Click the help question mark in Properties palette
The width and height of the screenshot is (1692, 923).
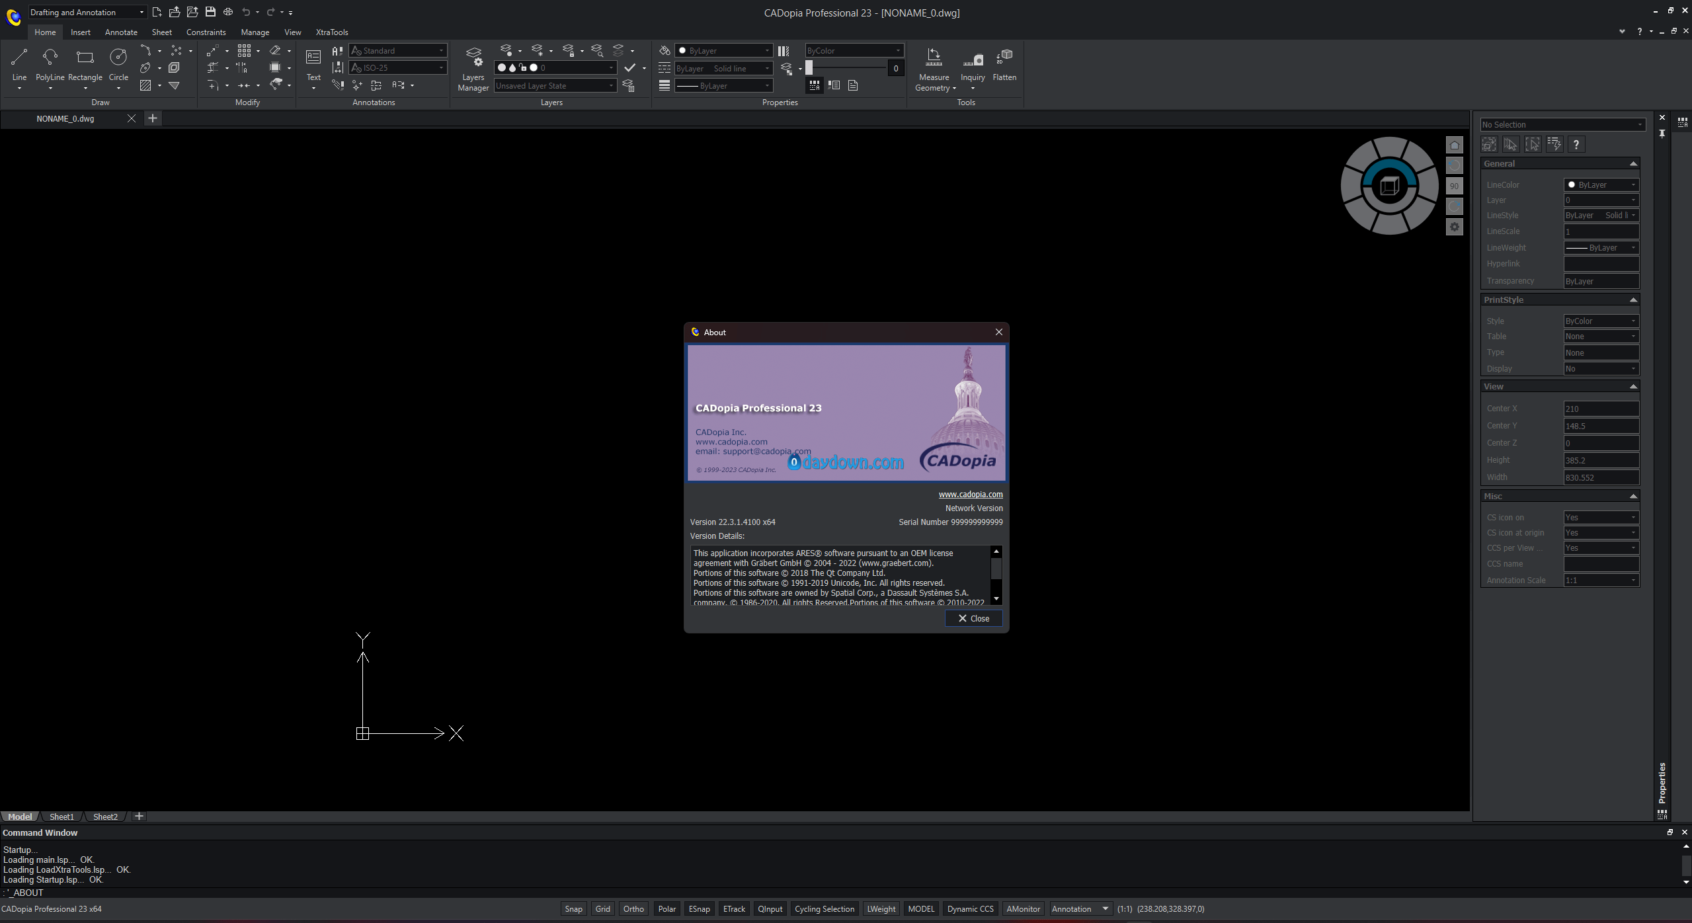(1576, 144)
